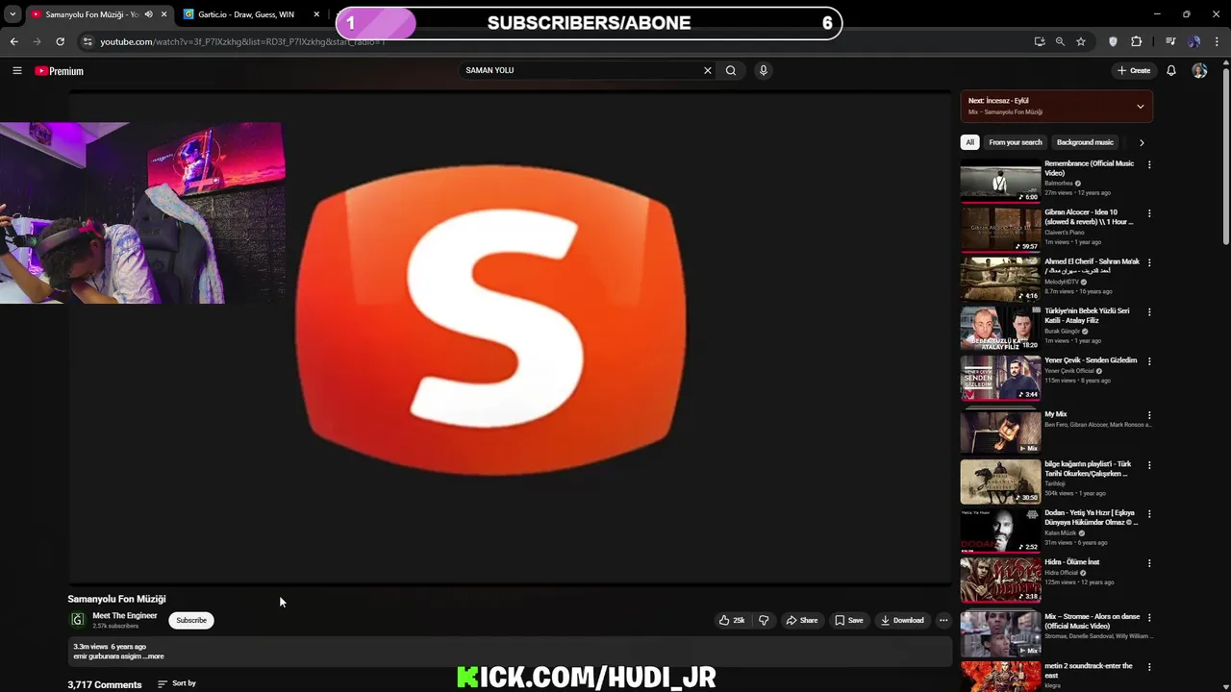Show more filter chips with right chevron
Image resolution: width=1231 pixels, height=692 pixels.
[1142, 142]
